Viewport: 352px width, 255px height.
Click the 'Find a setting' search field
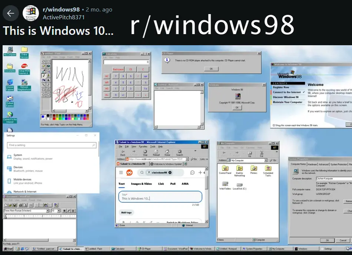(51, 145)
